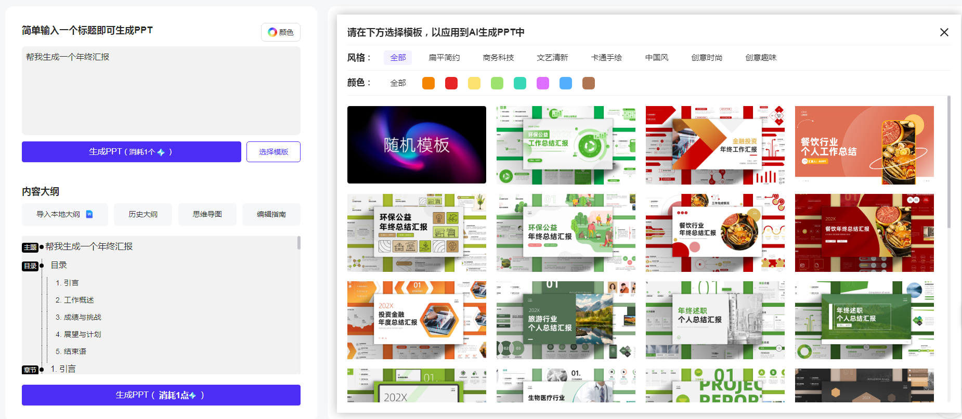Image resolution: width=962 pixels, height=419 pixels.
Task: Filter templates by teal color
Action: pos(520,83)
